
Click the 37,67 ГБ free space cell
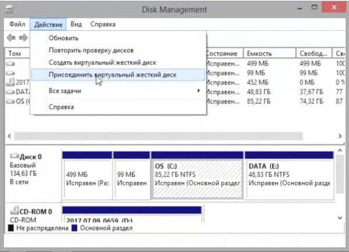pos(311,92)
